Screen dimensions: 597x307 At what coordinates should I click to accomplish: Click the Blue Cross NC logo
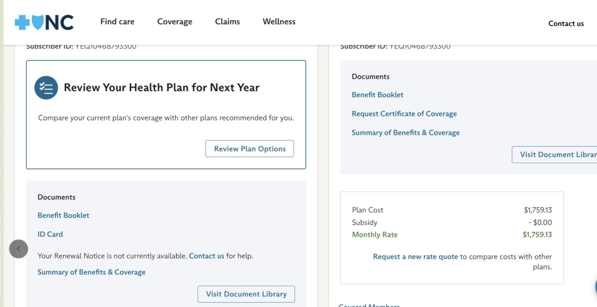(44, 21)
